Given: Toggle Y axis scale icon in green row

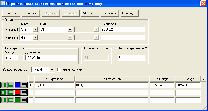Looking at the screenshot, I should click(x=11, y=100).
